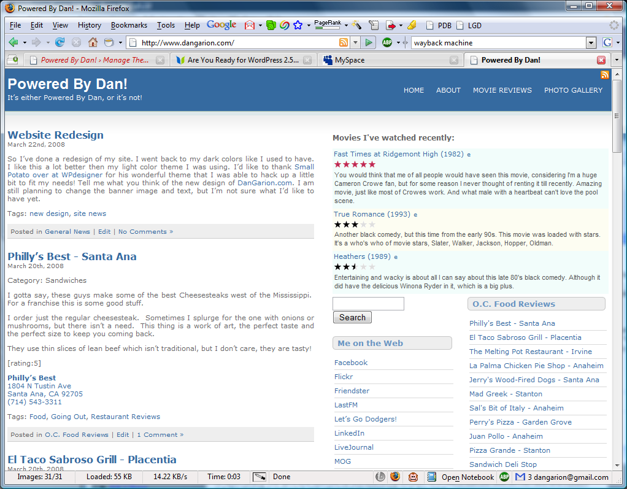Click the Search button on the sidebar
This screenshot has height=489, width=627.
(352, 317)
